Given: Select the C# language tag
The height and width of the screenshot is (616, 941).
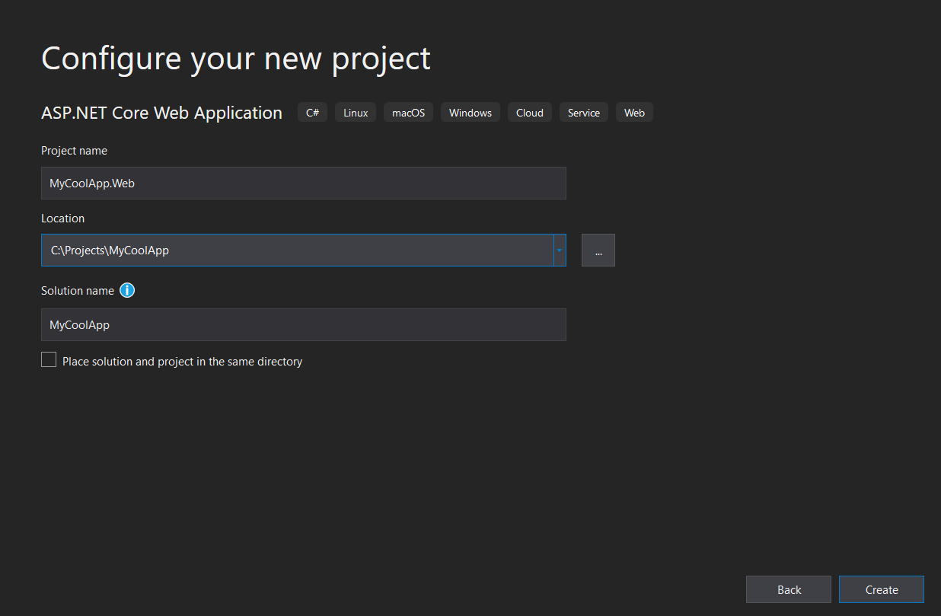Looking at the screenshot, I should (312, 112).
